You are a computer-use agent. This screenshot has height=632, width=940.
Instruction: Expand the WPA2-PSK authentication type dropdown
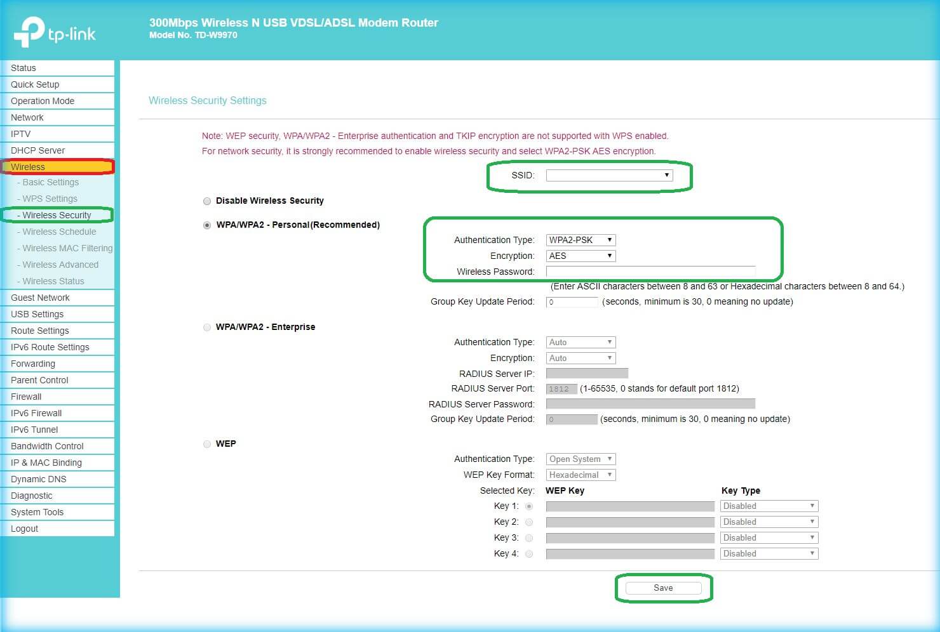(x=581, y=240)
